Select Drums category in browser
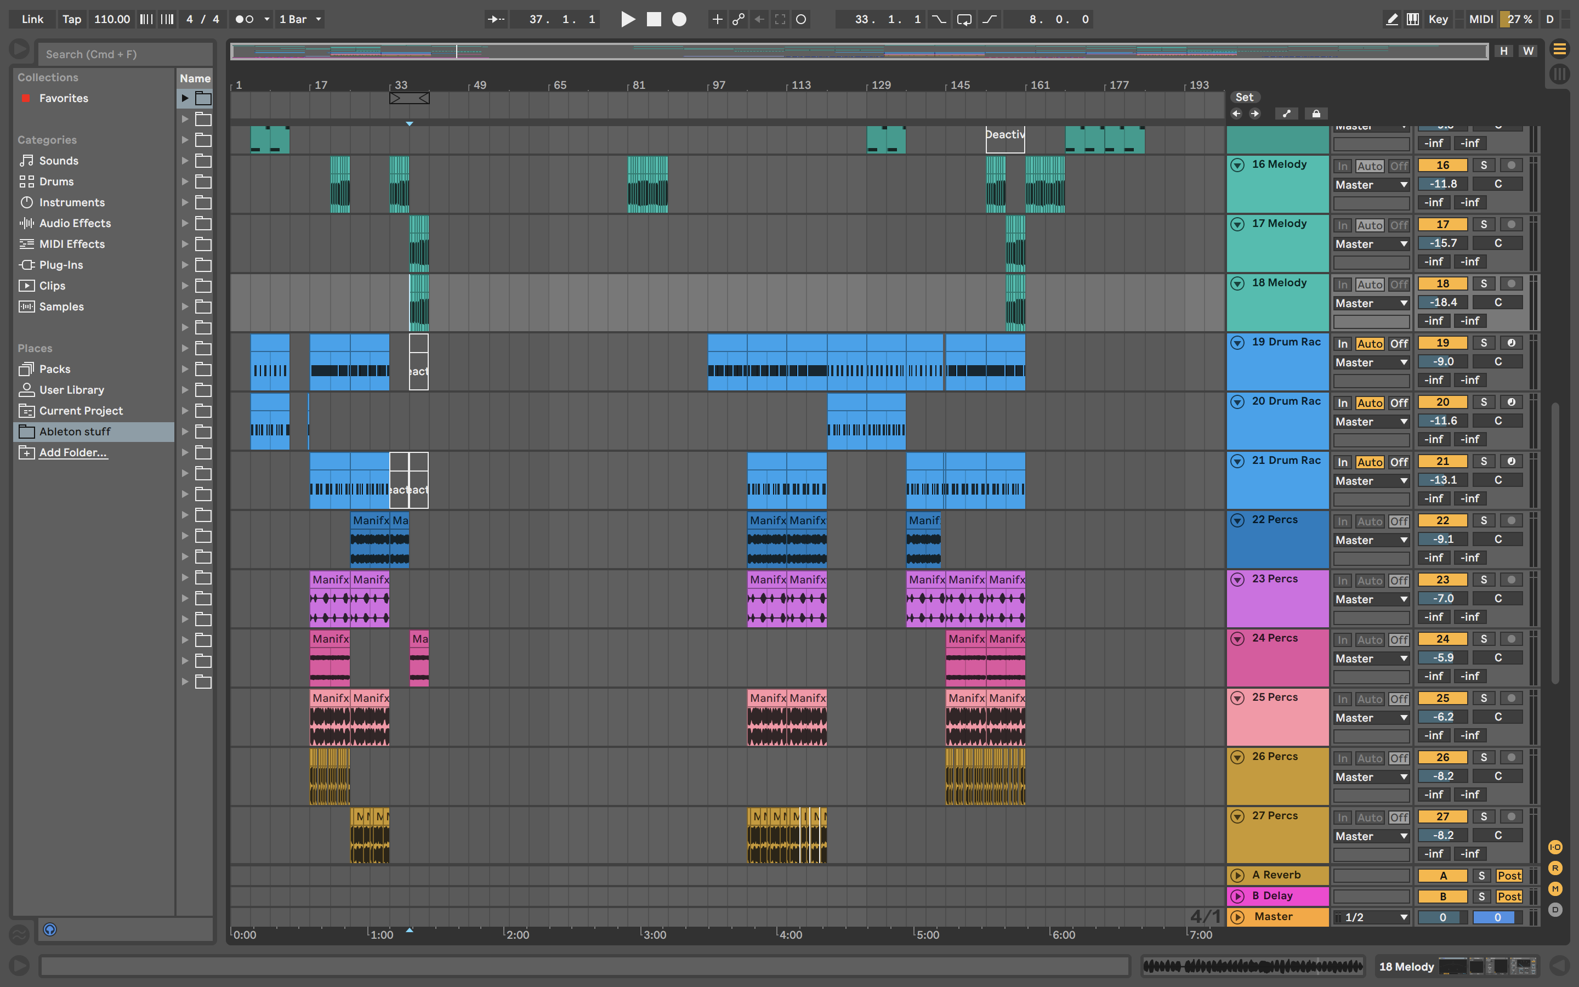 click(x=56, y=181)
